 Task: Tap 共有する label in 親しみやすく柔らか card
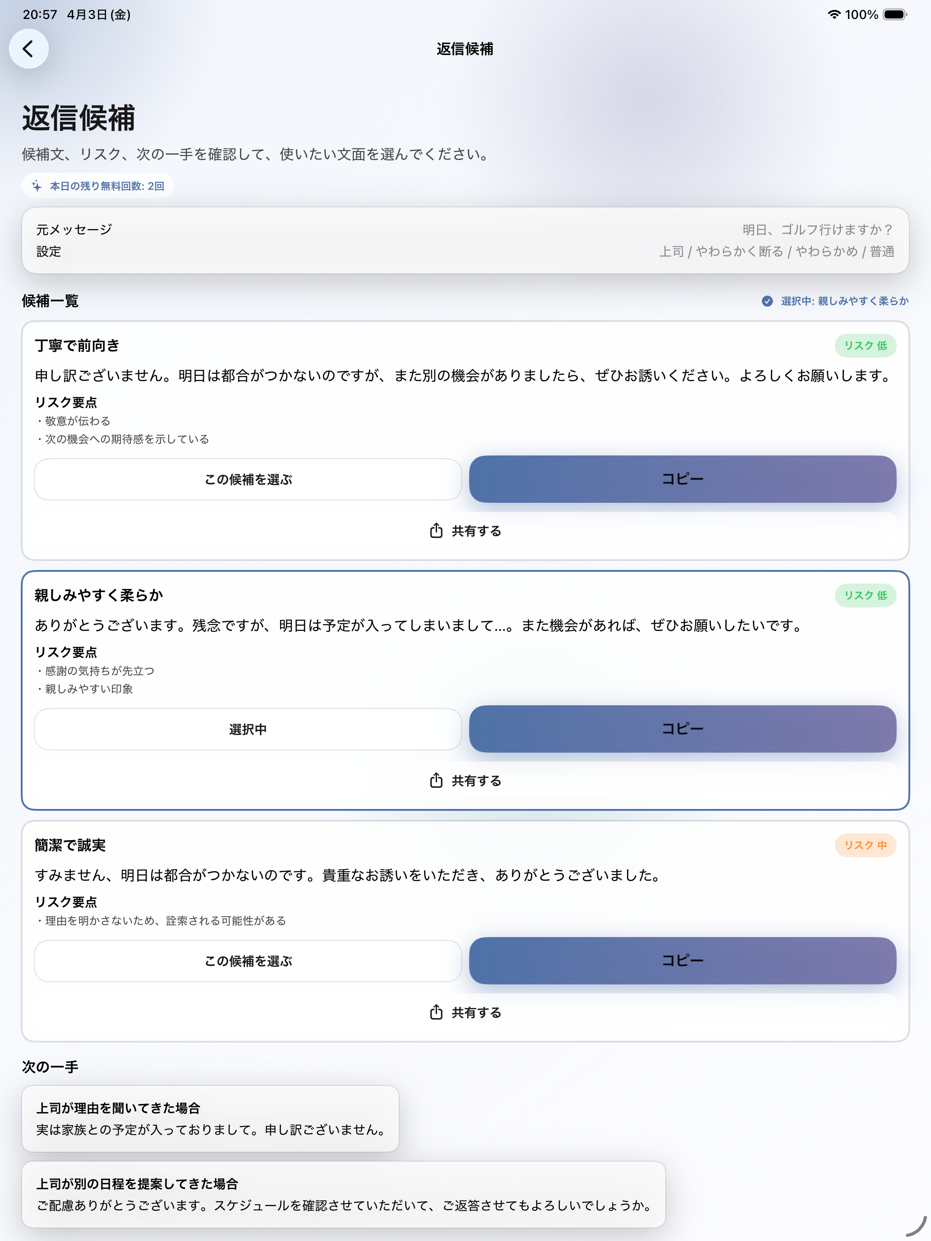click(476, 781)
